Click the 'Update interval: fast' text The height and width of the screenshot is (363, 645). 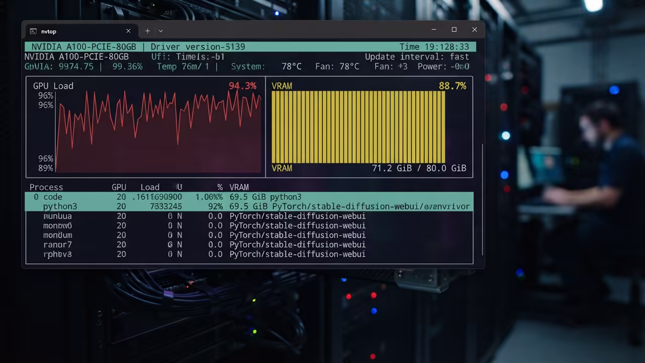[417, 56]
